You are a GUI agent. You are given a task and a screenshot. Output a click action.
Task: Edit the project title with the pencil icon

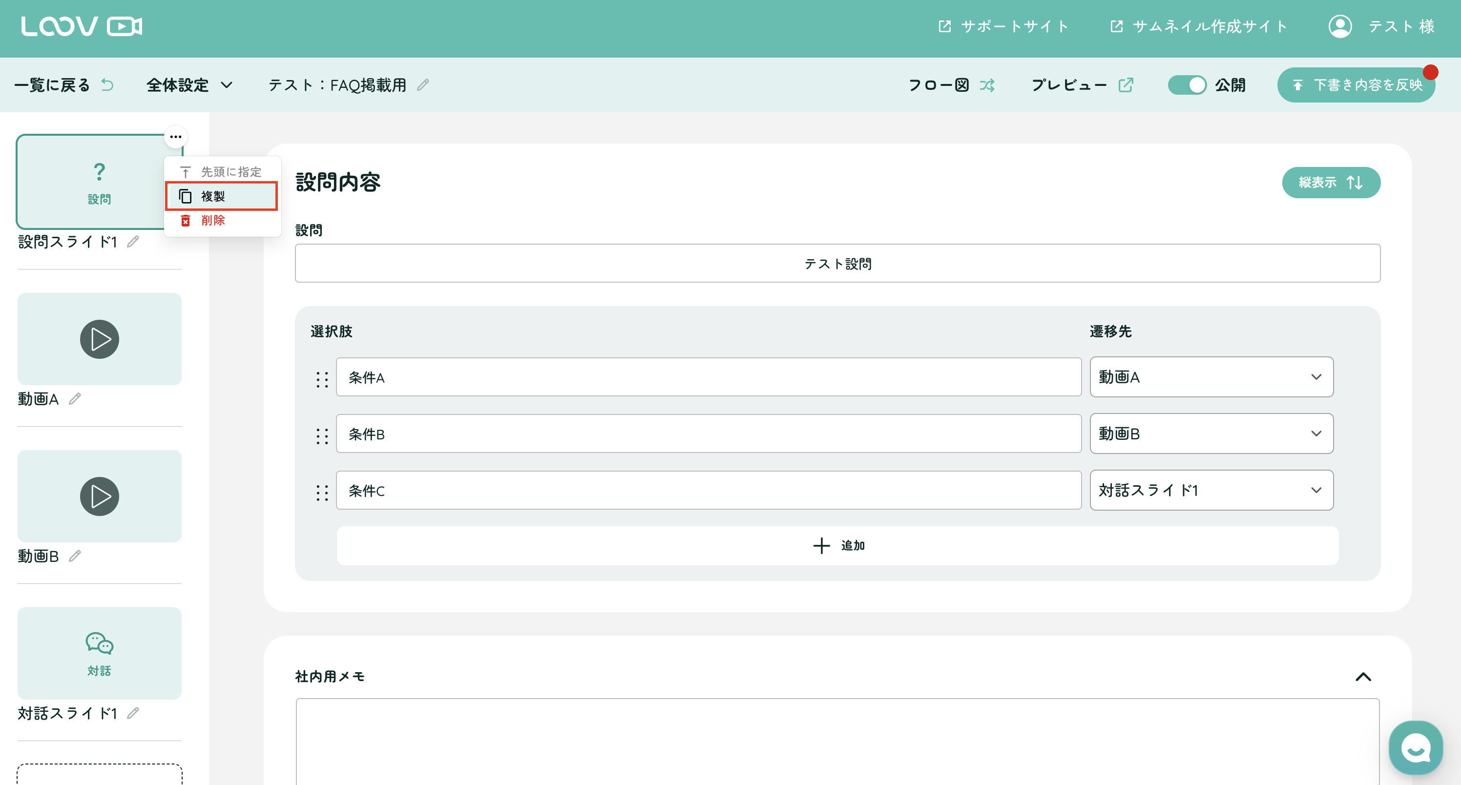coord(423,85)
